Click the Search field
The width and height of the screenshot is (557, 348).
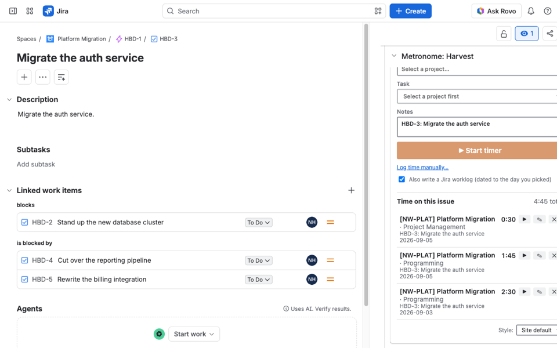[274, 11]
